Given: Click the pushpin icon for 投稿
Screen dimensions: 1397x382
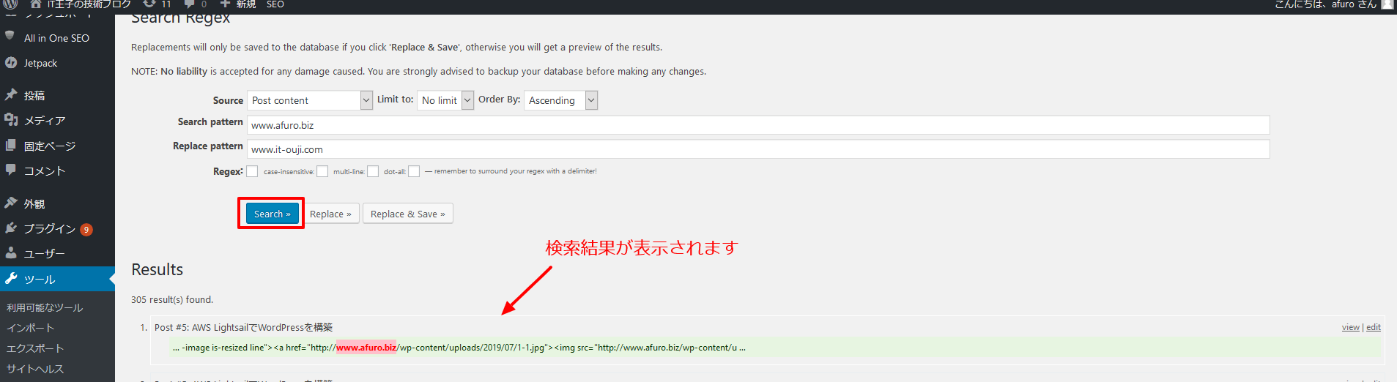Looking at the screenshot, I should pos(11,95).
